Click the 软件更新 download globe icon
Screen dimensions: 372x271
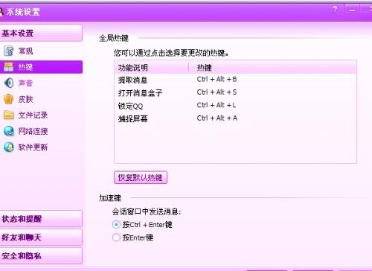9,147
